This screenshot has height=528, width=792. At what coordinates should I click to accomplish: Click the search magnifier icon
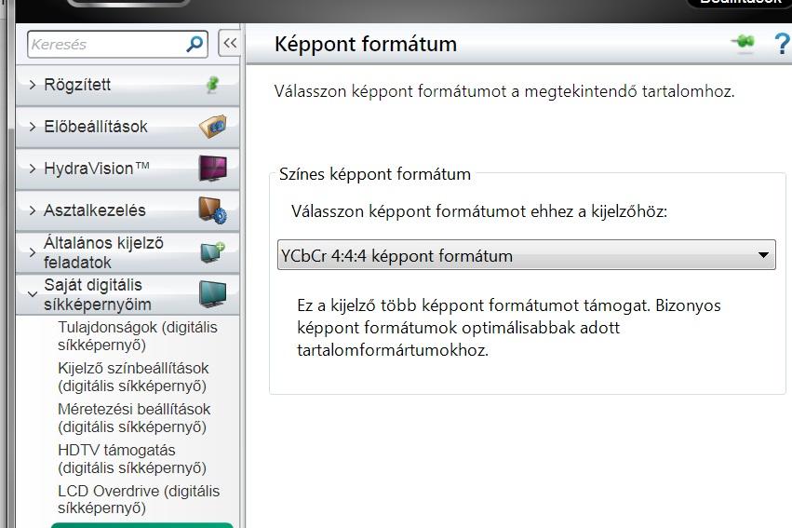[x=195, y=44]
